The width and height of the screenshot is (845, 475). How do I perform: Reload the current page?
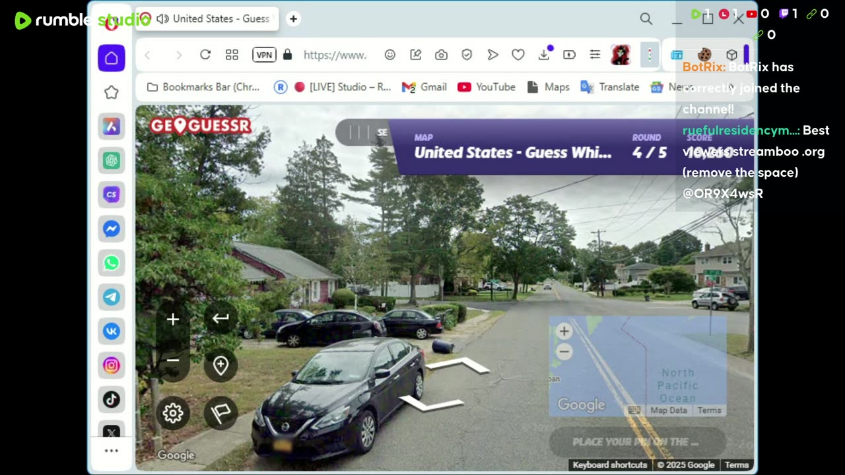205,55
